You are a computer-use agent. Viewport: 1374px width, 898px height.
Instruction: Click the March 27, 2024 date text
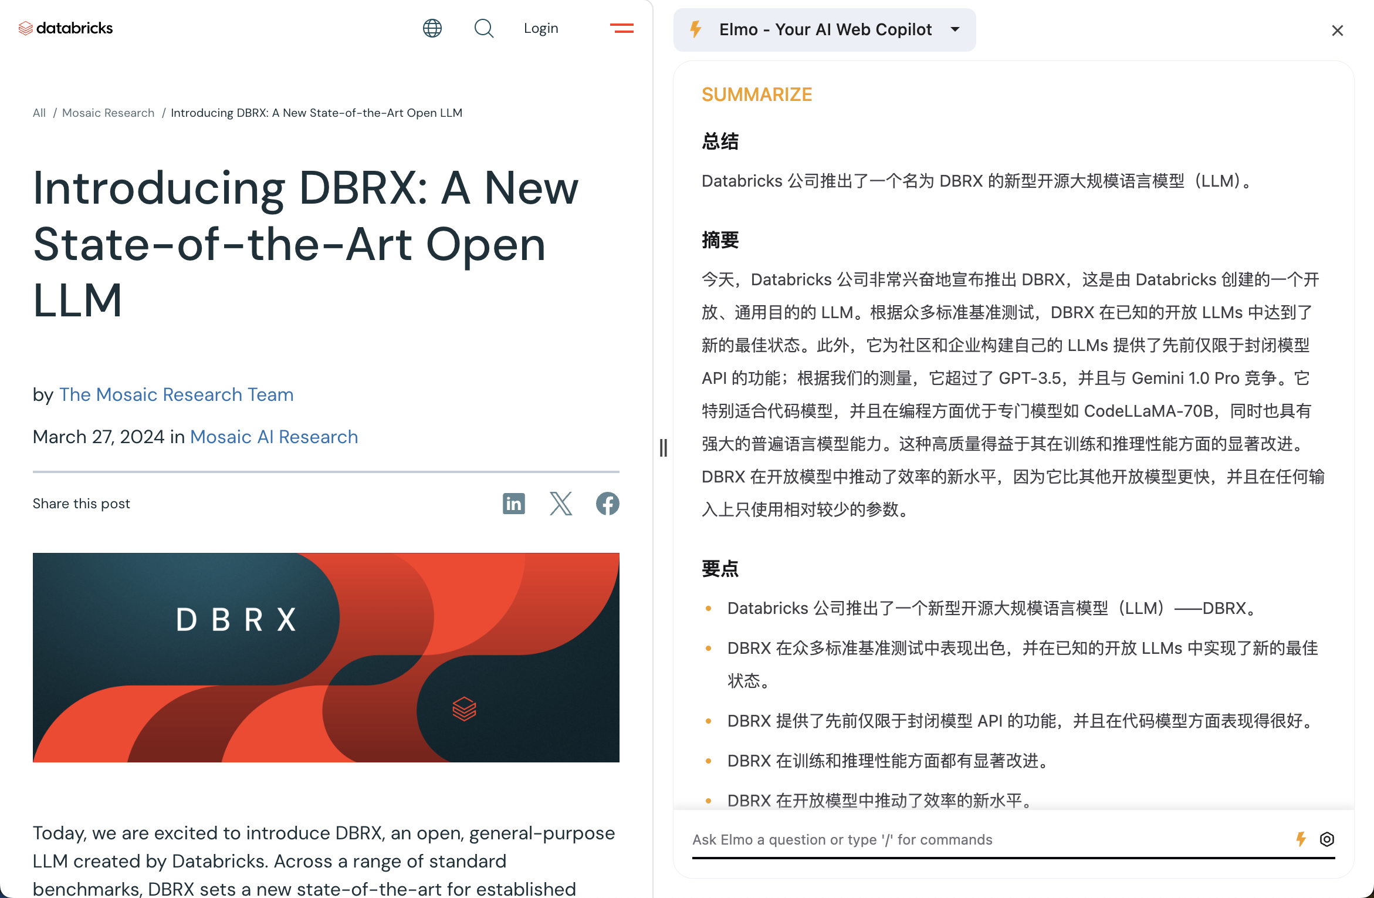99,437
